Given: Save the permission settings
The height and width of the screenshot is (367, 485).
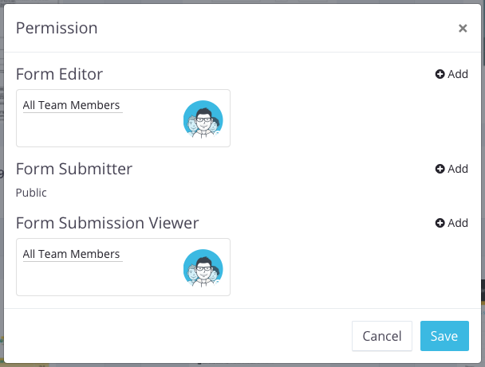Looking at the screenshot, I should click(x=444, y=336).
